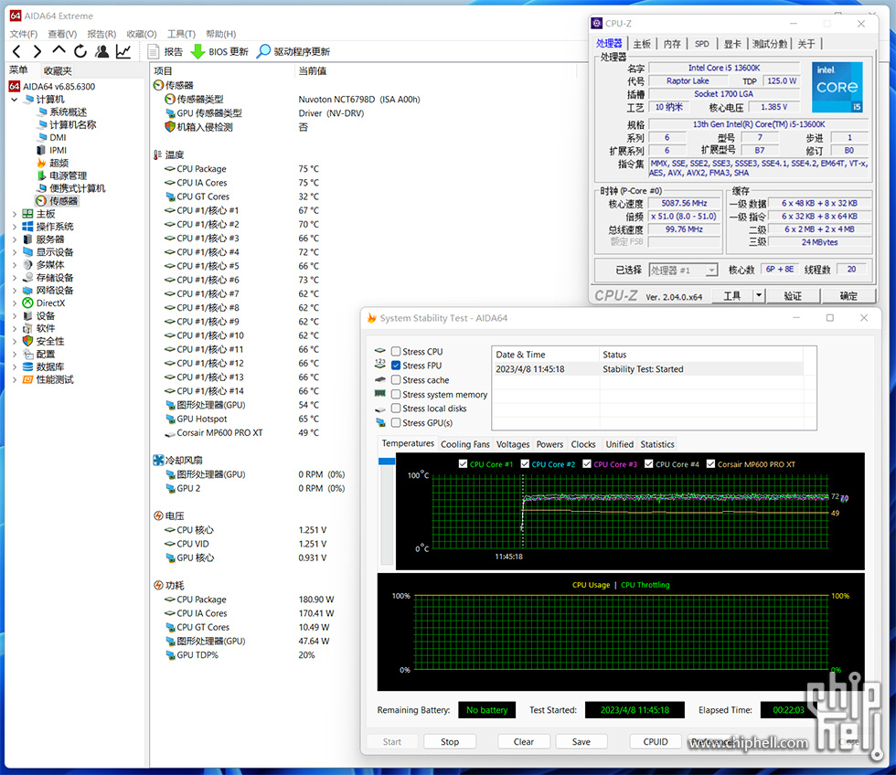
Task: Click the Clear button
Action: [x=523, y=741]
